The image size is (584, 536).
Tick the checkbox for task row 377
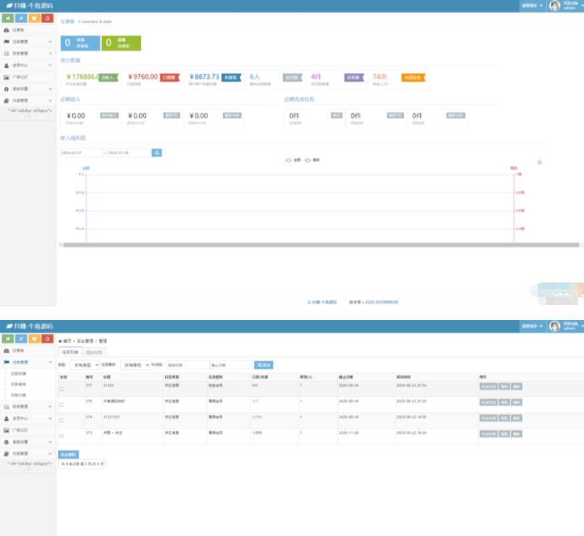(x=62, y=389)
